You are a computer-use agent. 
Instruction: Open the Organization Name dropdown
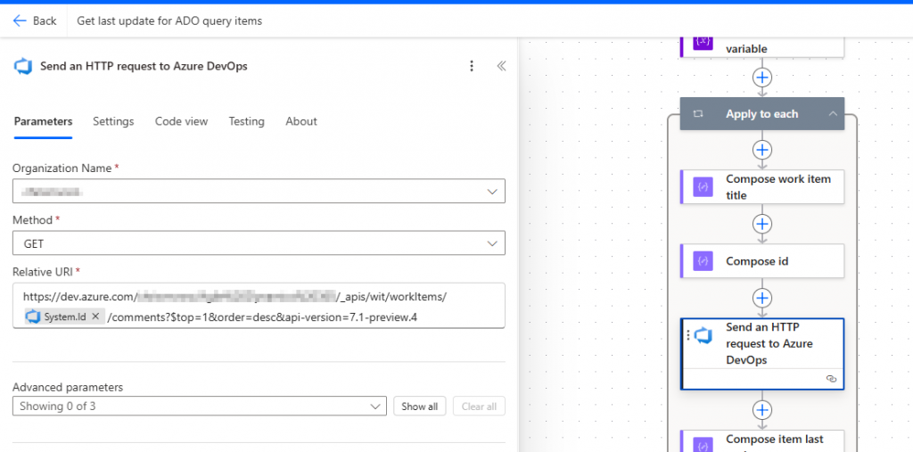click(x=259, y=192)
